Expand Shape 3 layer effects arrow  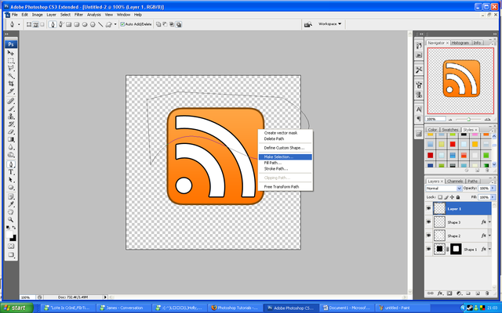[x=489, y=222]
